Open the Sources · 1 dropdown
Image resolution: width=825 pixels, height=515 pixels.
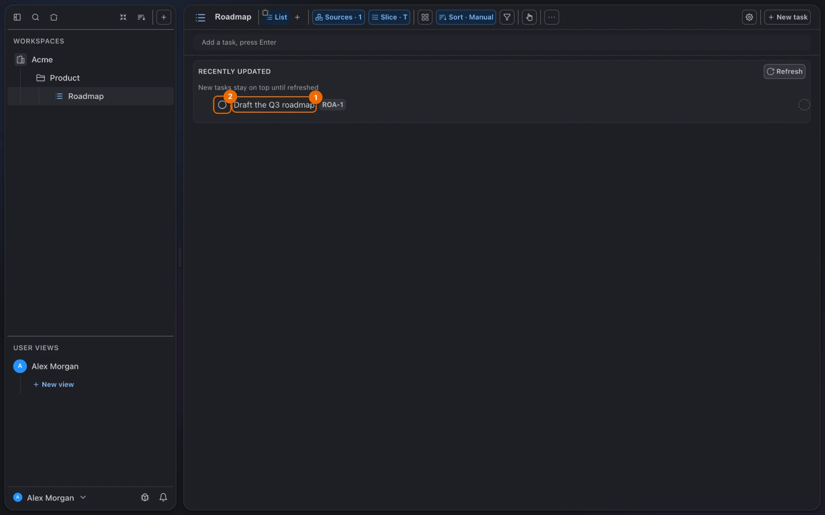[338, 17]
